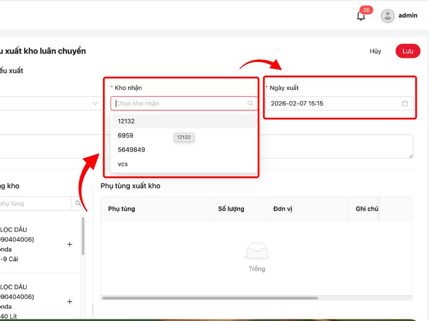Add the second LỌC DẦU part with plus
Screen dimensions: 429x321
[69, 302]
